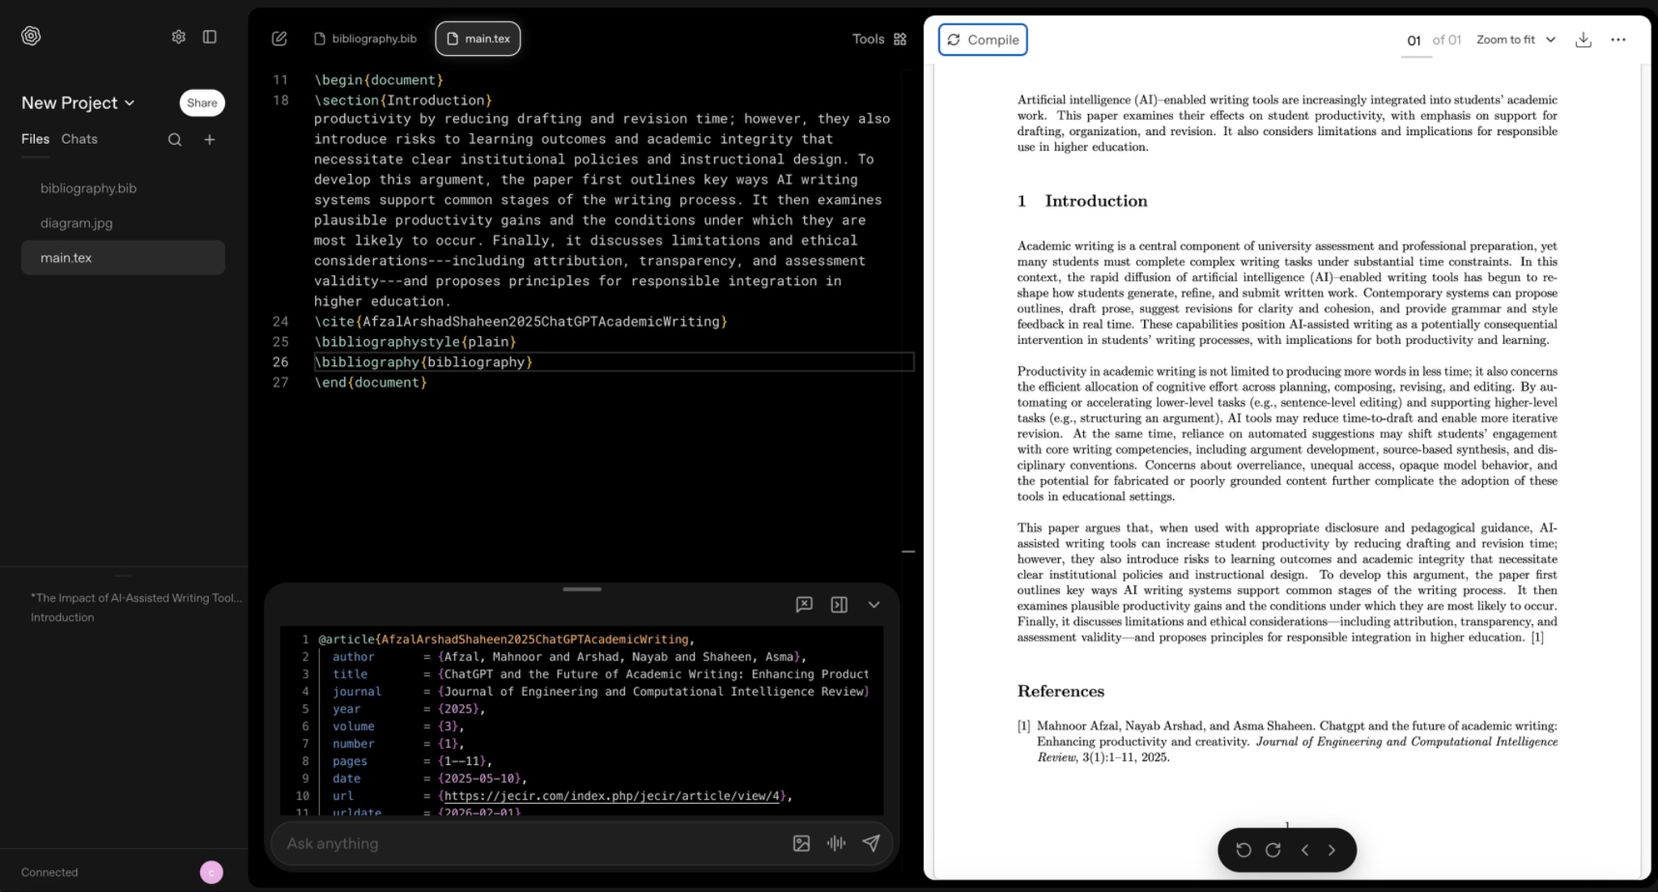The width and height of the screenshot is (1658, 892).
Task: Toggle chat side panel layout icon
Action: (x=839, y=605)
